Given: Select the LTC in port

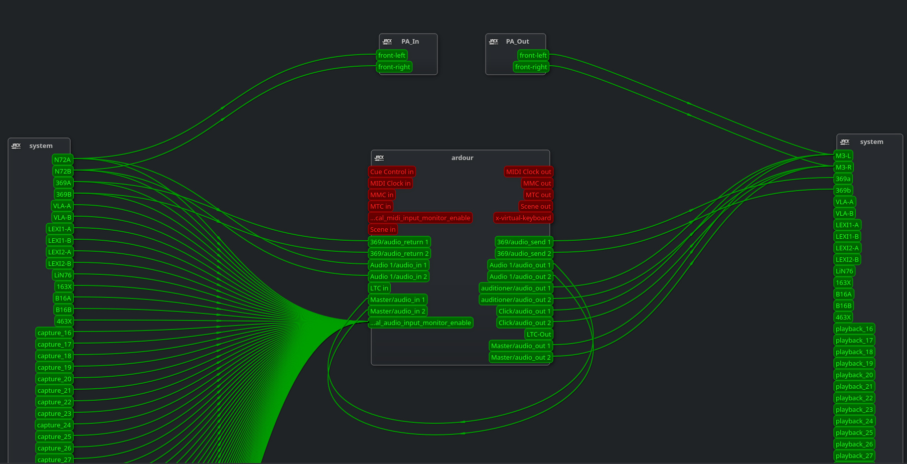Looking at the screenshot, I should coord(379,288).
